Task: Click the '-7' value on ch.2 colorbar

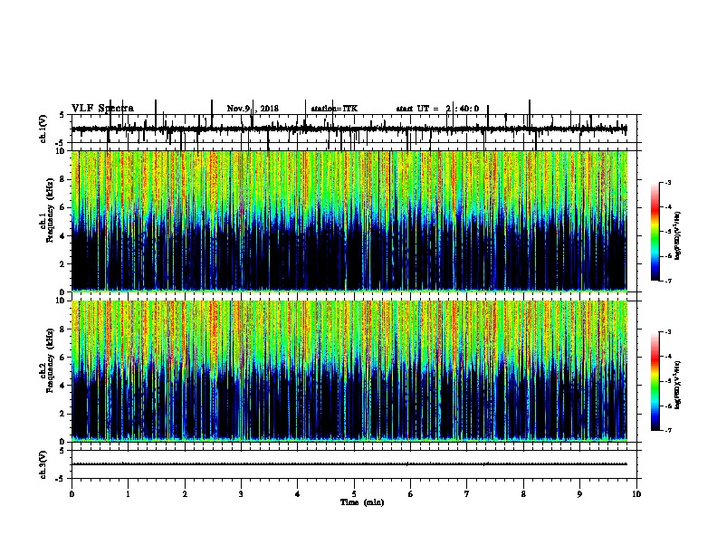Action: [668, 430]
